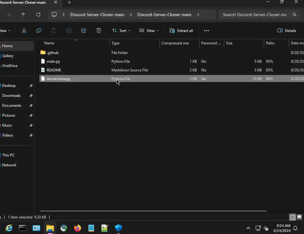Open the New dropdown menu
The image size is (304, 234).
[x=5, y=30]
